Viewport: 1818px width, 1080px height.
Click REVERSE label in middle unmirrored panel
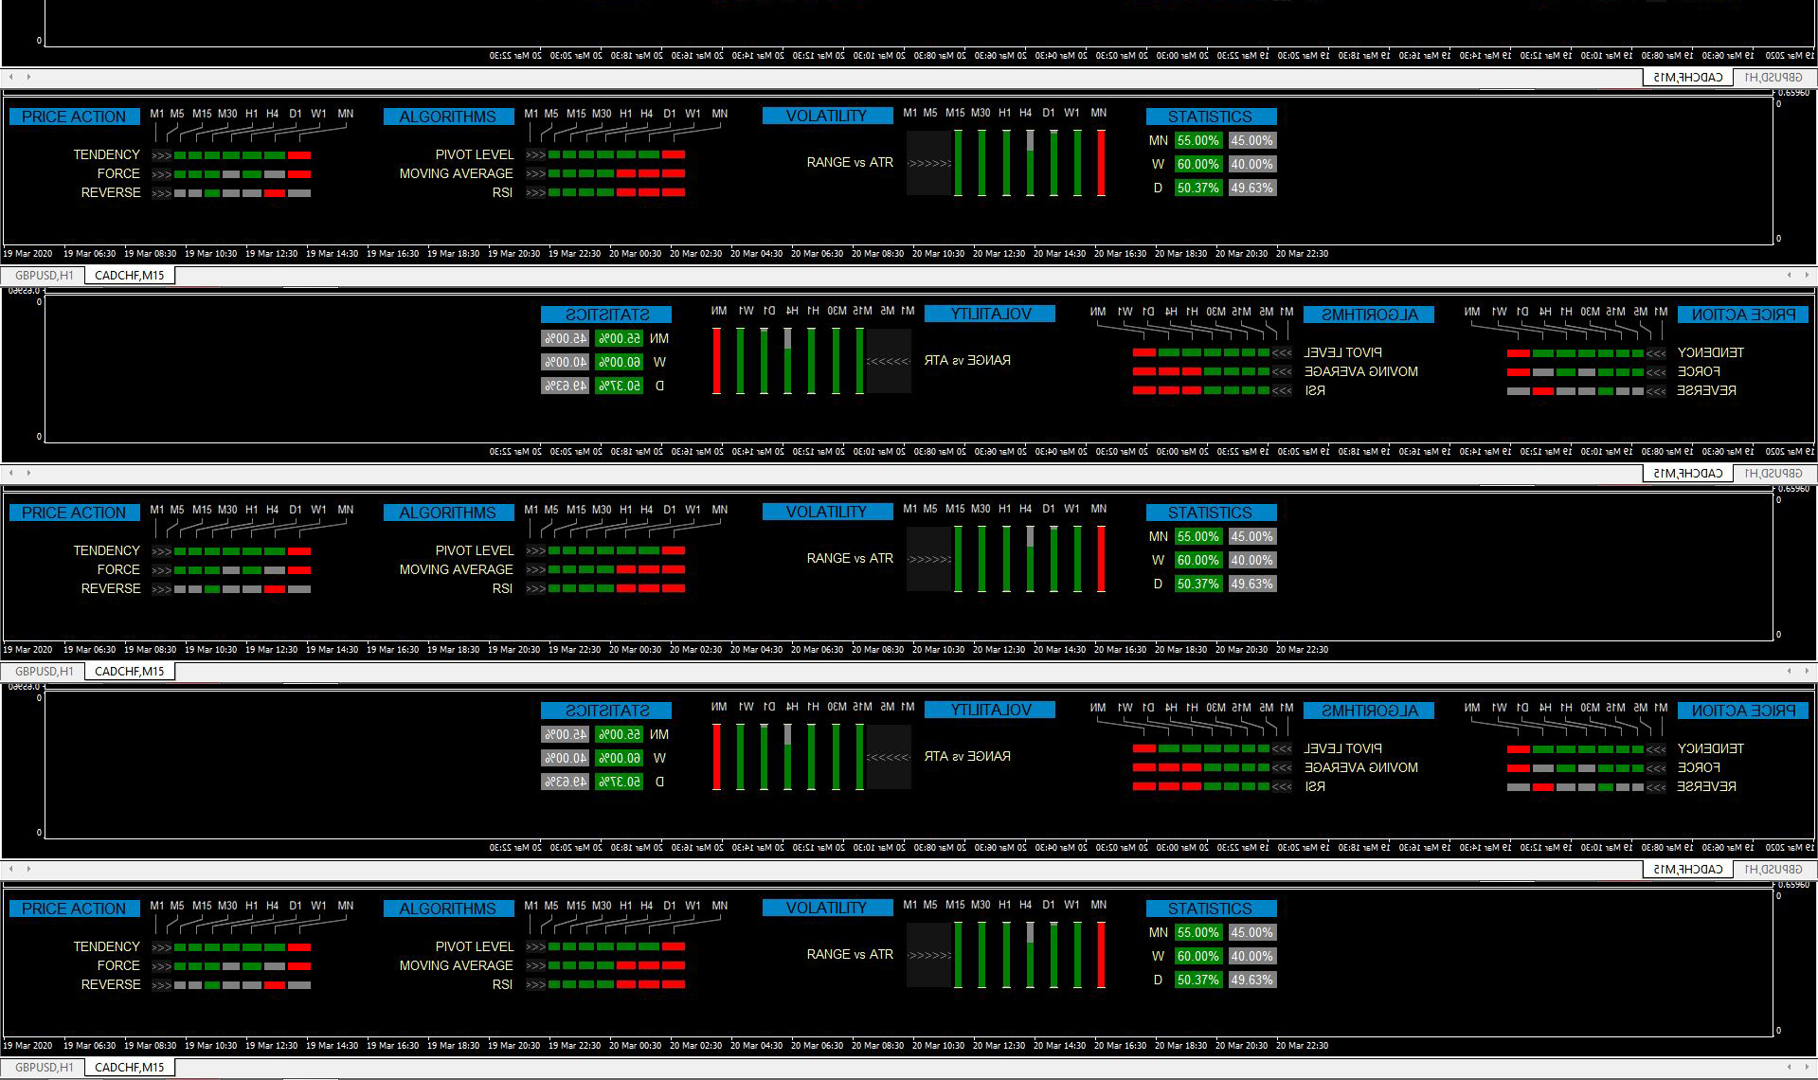point(110,588)
